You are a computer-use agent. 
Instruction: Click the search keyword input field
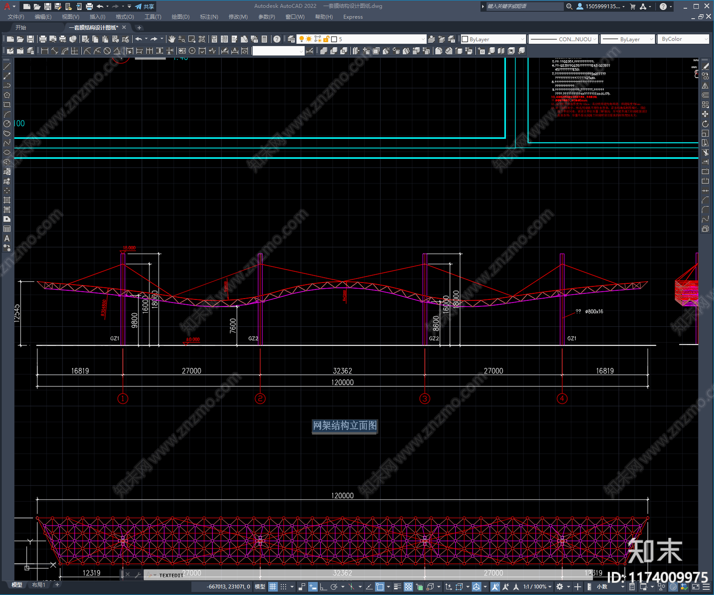click(525, 6)
